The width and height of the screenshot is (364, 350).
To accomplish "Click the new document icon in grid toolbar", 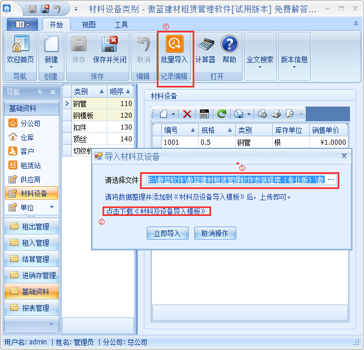I will (x=164, y=114).
